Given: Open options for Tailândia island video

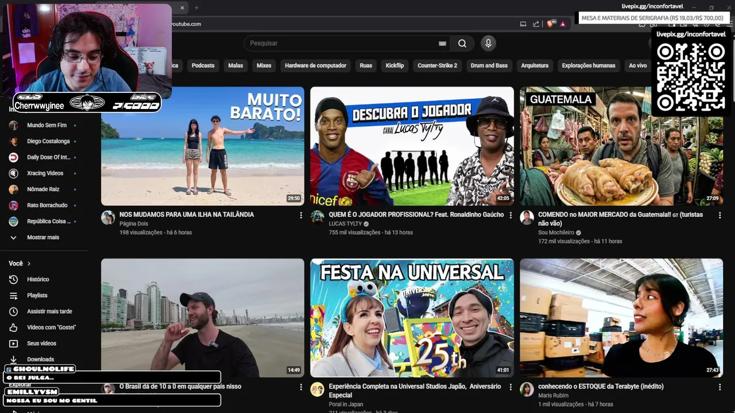Looking at the screenshot, I should (301, 215).
